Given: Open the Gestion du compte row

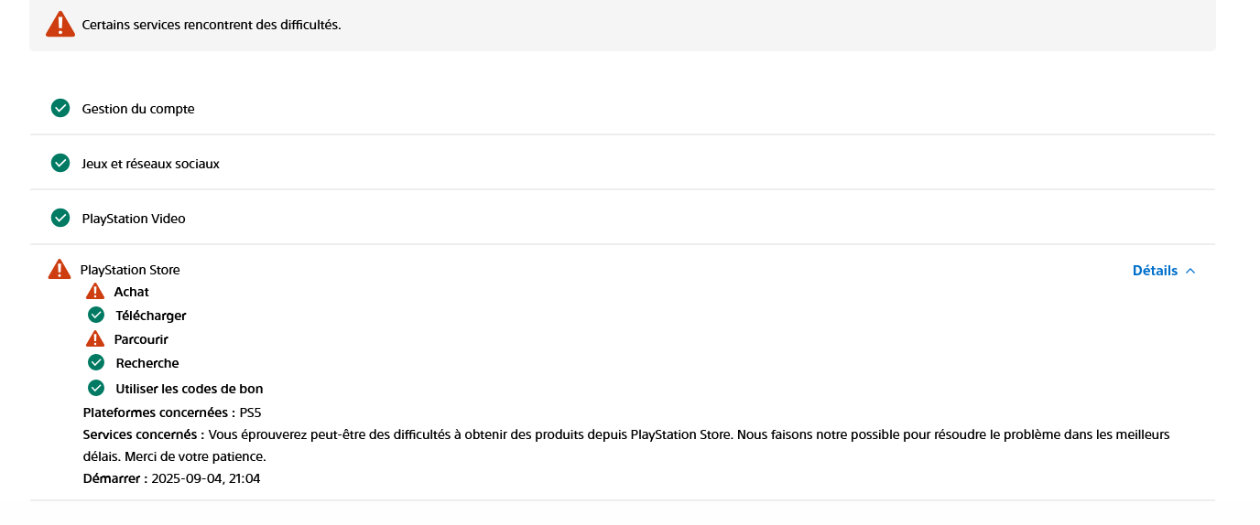Looking at the screenshot, I should [623, 108].
